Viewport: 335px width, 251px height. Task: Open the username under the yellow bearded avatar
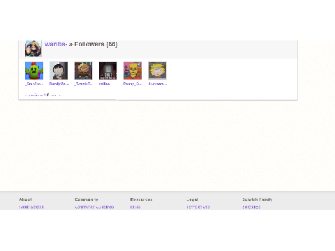[133, 84]
